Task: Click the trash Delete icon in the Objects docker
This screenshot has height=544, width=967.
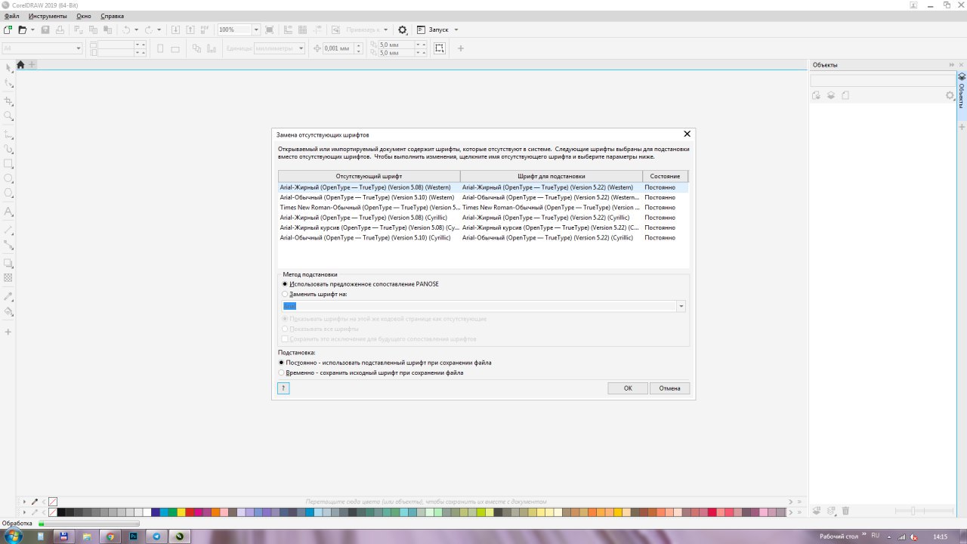Action: point(845,512)
